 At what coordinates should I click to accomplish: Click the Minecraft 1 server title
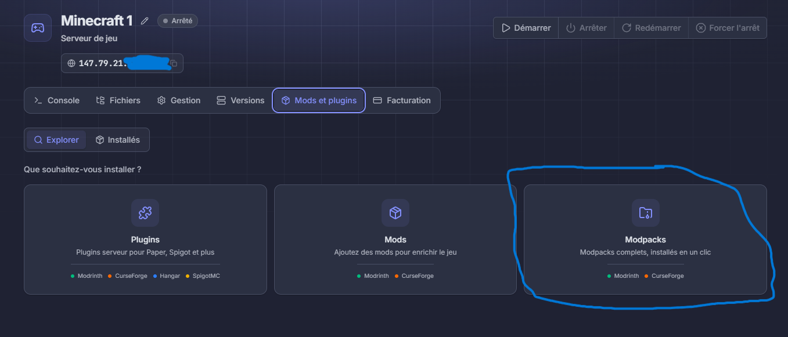[x=97, y=21]
